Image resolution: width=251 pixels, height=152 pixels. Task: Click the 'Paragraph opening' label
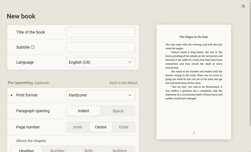coord(33,111)
